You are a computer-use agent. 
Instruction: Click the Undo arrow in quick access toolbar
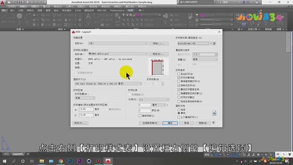[x=32, y=2]
